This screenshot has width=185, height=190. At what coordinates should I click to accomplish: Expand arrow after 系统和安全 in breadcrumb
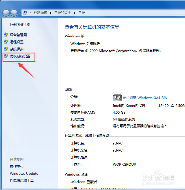click(x=75, y=13)
